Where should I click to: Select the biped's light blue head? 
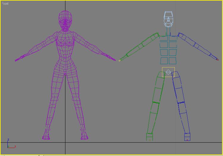[x=168, y=19]
